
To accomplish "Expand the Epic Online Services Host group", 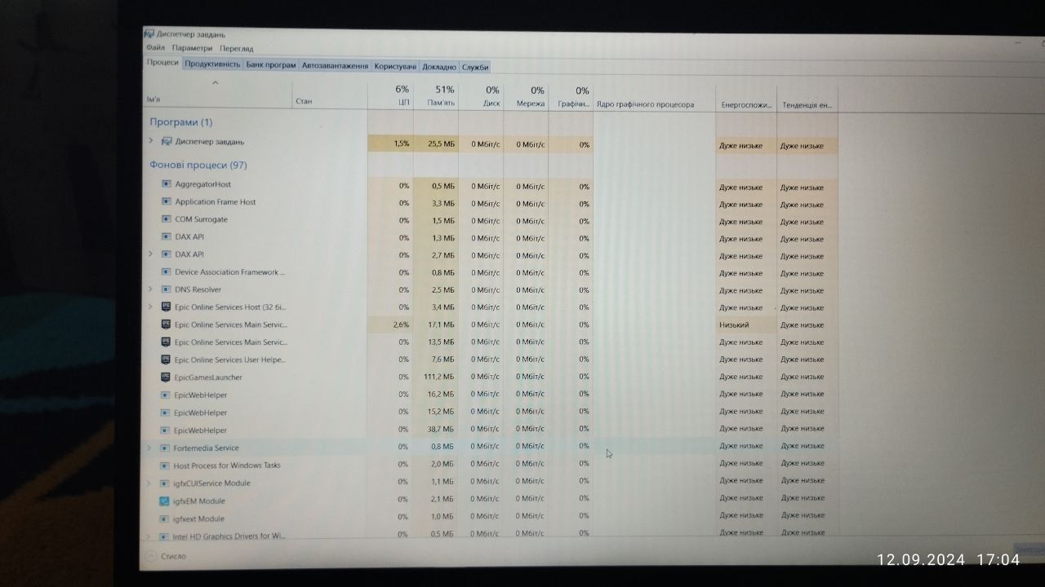I will (x=151, y=307).
